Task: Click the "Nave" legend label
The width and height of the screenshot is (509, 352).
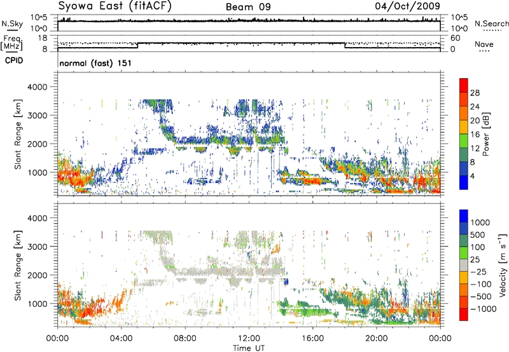Action: pyautogui.click(x=484, y=44)
